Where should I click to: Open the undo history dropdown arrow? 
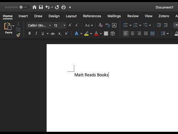[52, 7]
